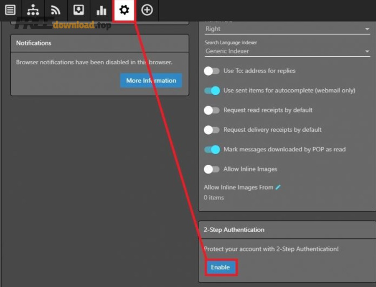Open the gear settings icon
The image size is (376, 287).
click(124, 10)
